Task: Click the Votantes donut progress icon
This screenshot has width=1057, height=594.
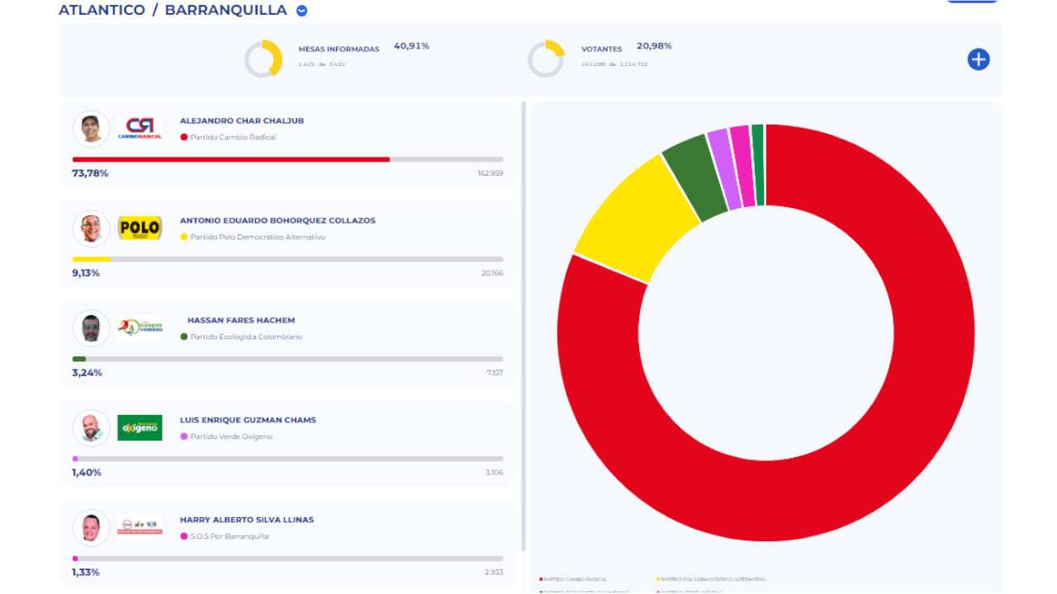Action: (x=546, y=59)
